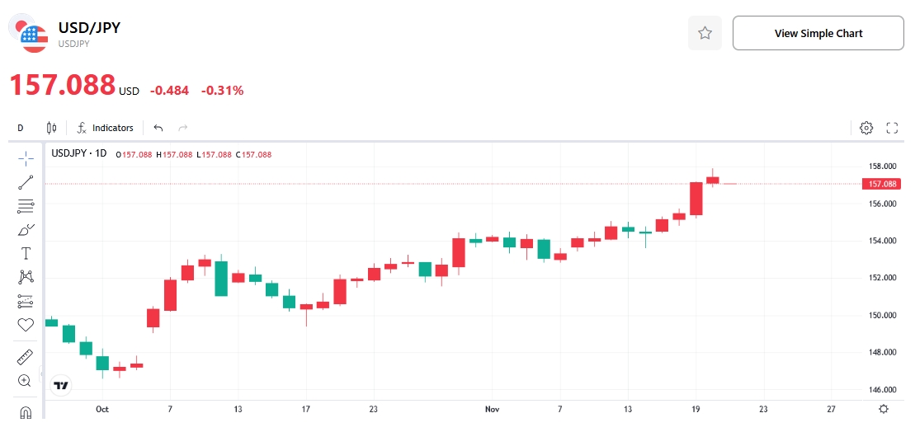The height and width of the screenshot is (432, 915).
Task: Toggle magnet mode for drawings
Action: pos(26,411)
